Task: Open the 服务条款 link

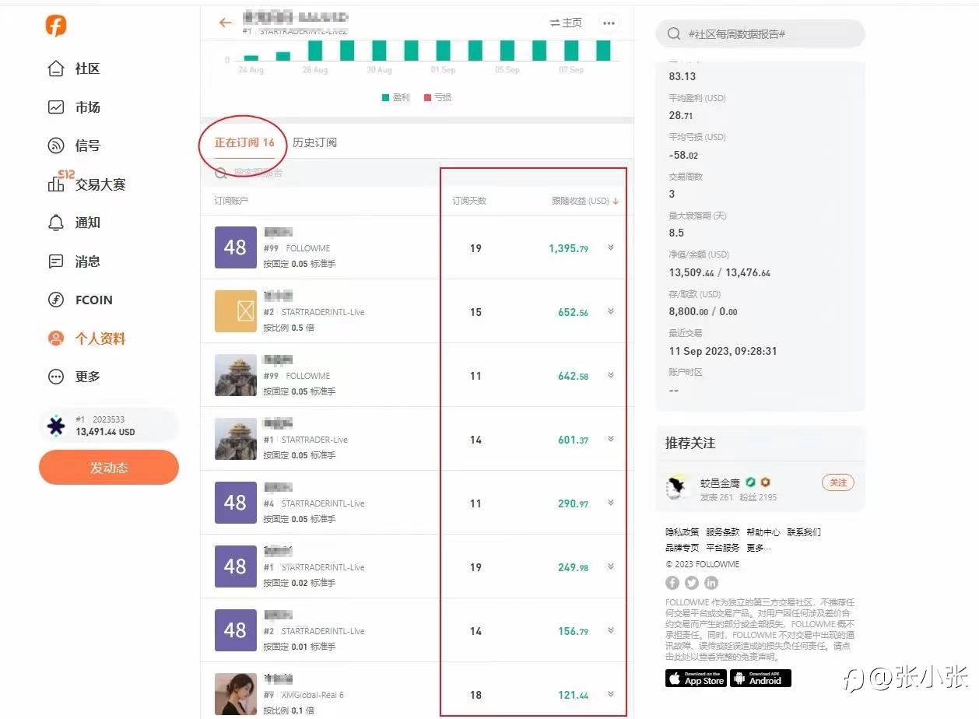Action: (722, 532)
